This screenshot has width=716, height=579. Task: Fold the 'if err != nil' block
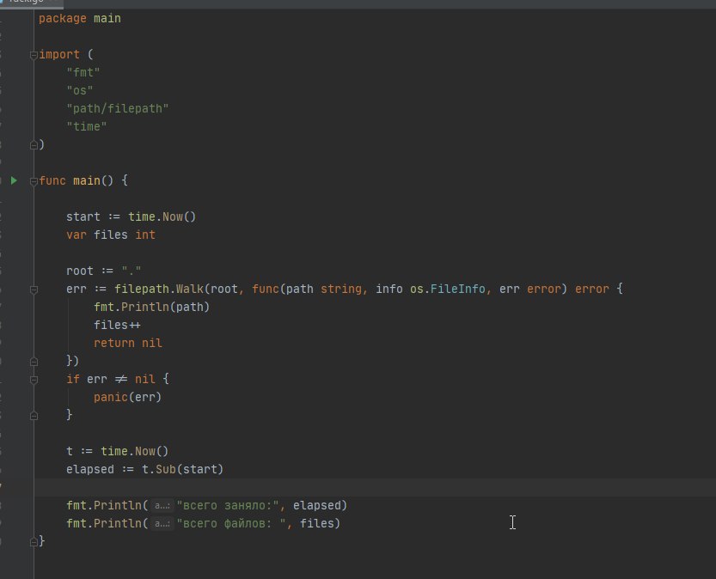click(x=34, y=380)
